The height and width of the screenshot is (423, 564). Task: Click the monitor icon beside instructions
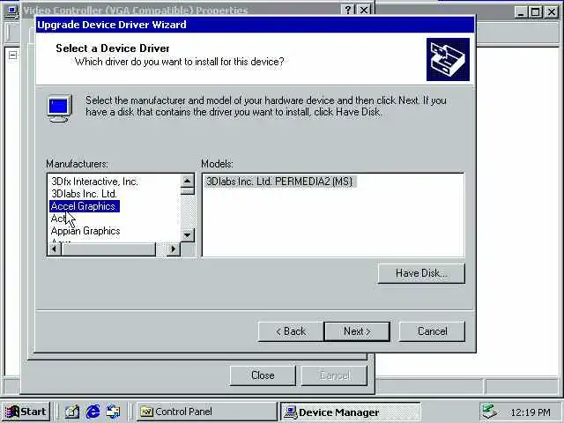pyautogui.click(x=60, y=108)
